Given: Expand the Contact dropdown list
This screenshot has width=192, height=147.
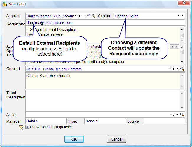Looking at the screenshot, I should pyautogui.click(x=179, y=16).
